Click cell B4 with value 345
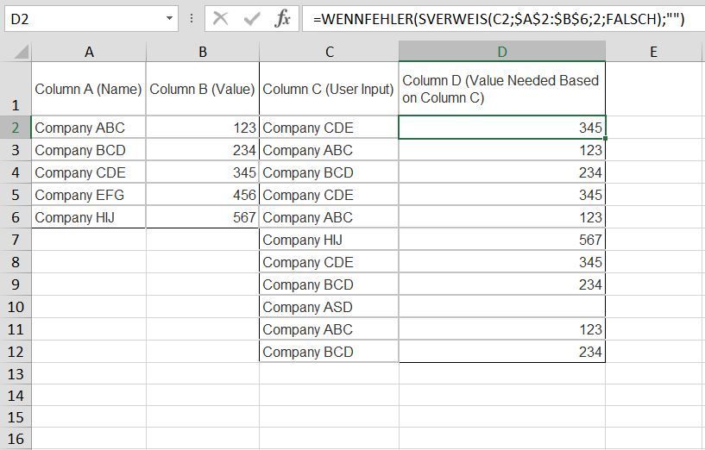Viewport: 705px width, 450px height. pos(203,172)
